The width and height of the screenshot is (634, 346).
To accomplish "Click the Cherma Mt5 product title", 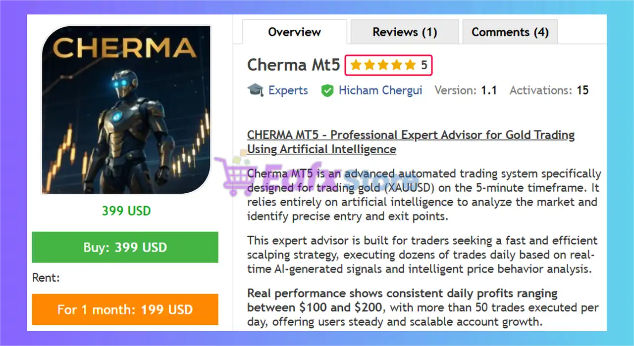I will coord(294,65).
